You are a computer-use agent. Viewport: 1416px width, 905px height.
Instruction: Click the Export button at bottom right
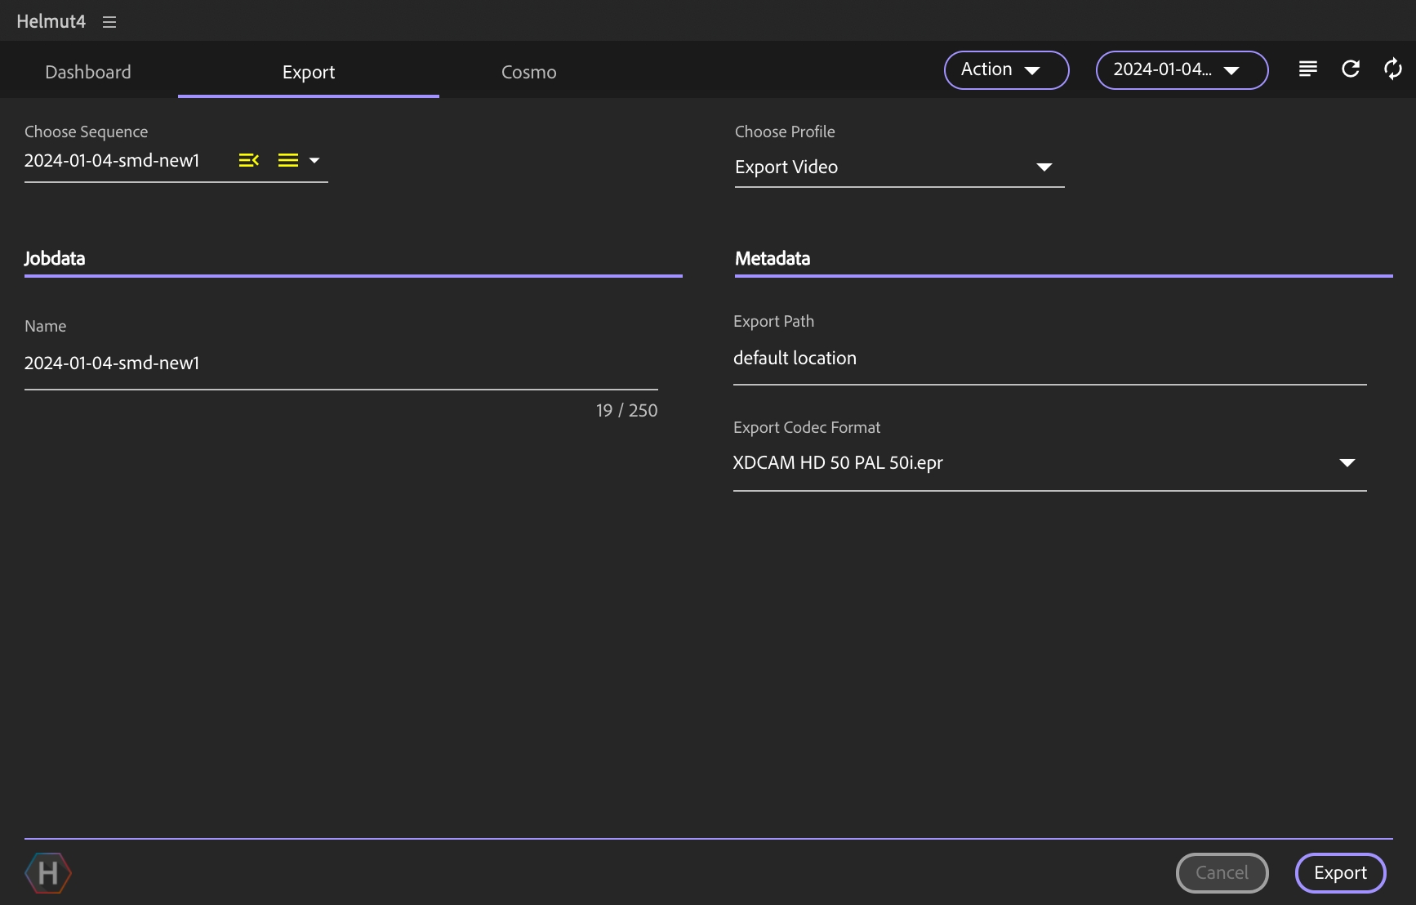(x=1339, y=873)
